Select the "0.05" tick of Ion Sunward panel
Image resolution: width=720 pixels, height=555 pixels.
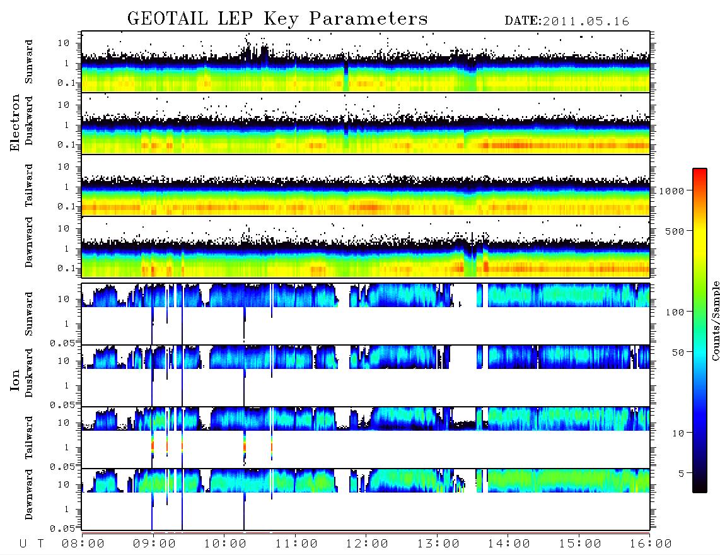(x=62, y=342)
